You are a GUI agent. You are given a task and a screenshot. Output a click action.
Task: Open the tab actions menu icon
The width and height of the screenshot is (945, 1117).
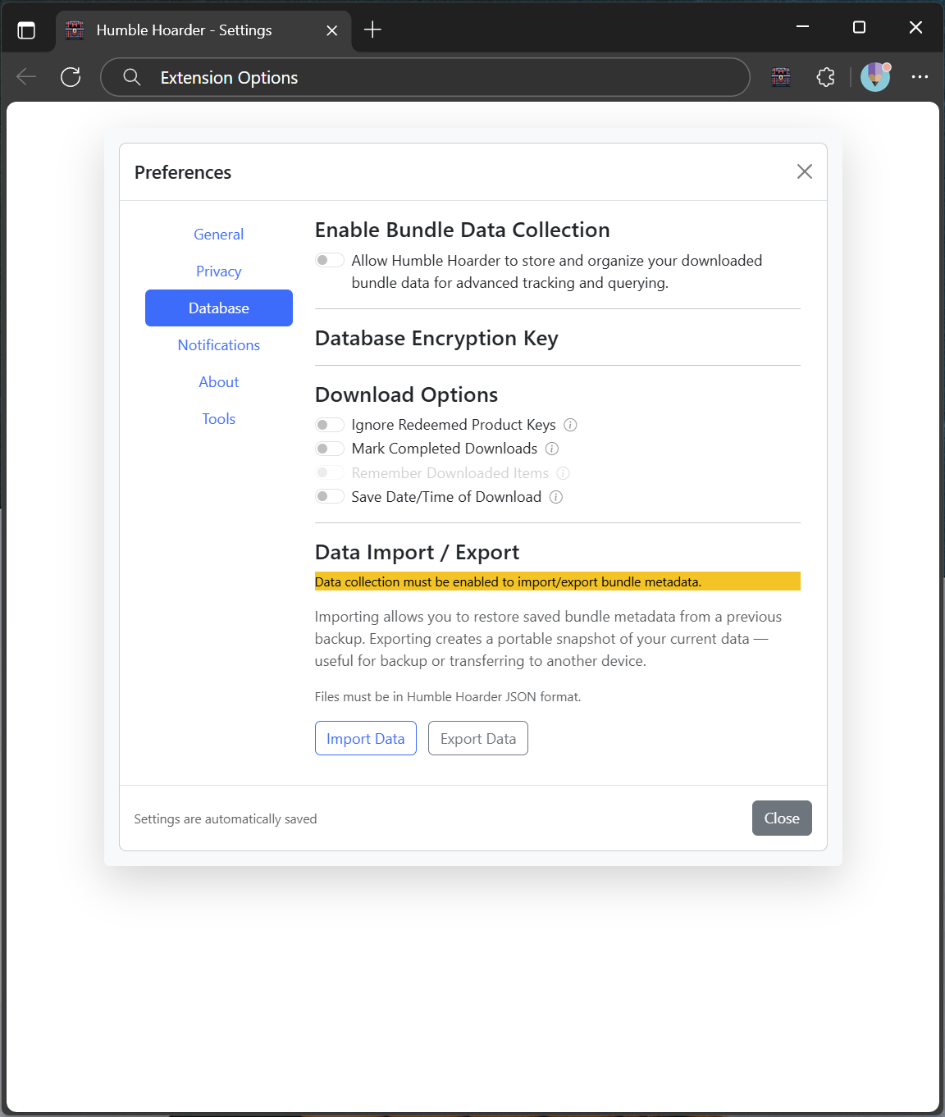click(x=26, y=30)
